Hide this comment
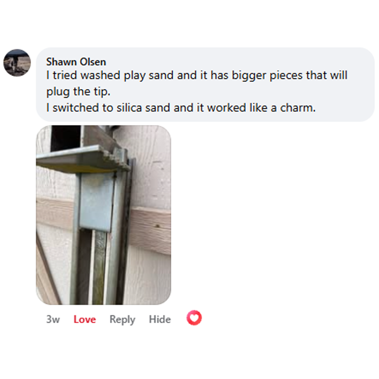This screenshot has height=379, width=379. pos(160,319)
